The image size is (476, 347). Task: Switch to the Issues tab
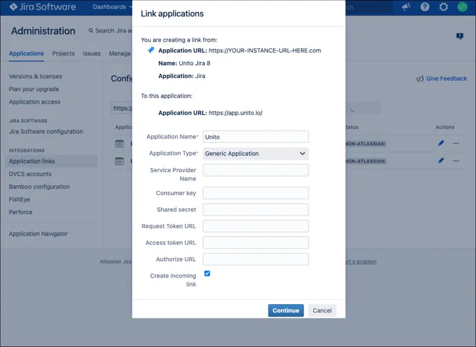click(92, 53)
